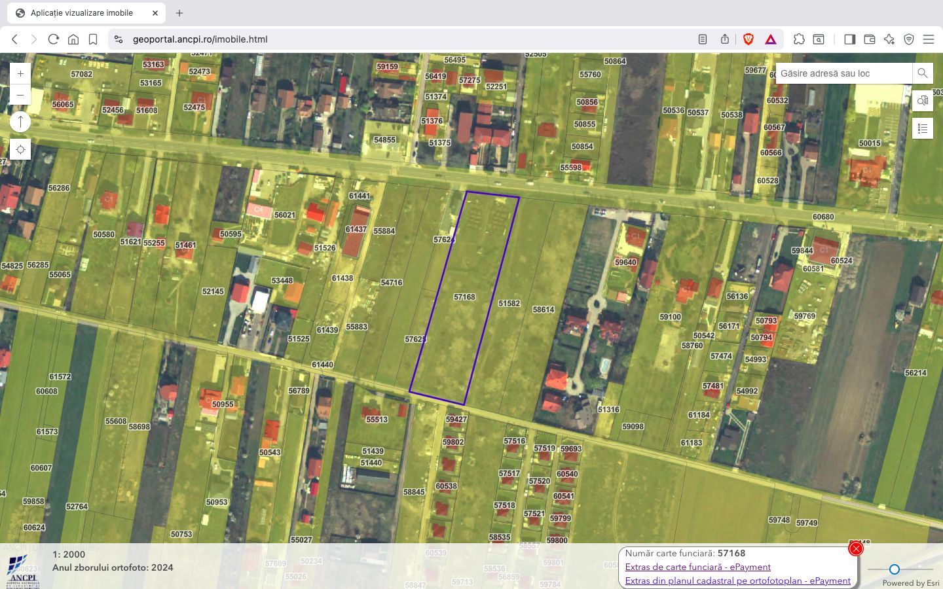Viewport: 943px width, 589px height.
Task: Zoom out using the minus button
Action: pyautogui.click(x=20, y=94)
